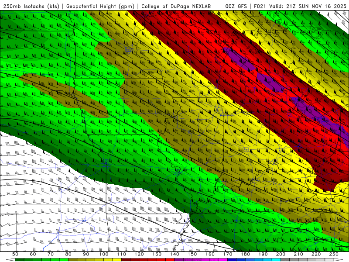Pick the 200 label on the color scale
Viewport: 349px width, 262px height.
click(281, 254)
